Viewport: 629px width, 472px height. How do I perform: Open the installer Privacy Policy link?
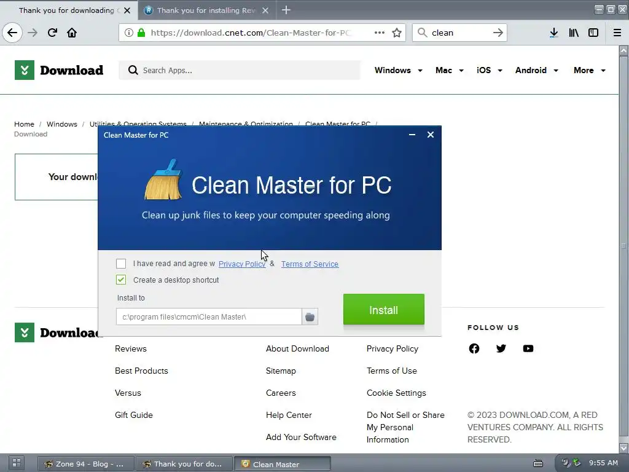tap(242, 264)
